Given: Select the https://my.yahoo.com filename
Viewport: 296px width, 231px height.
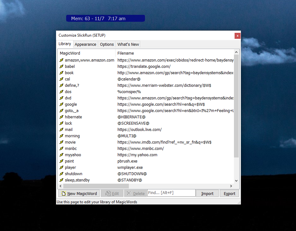Looking at the screenshot, I should (x=137, y=155).
